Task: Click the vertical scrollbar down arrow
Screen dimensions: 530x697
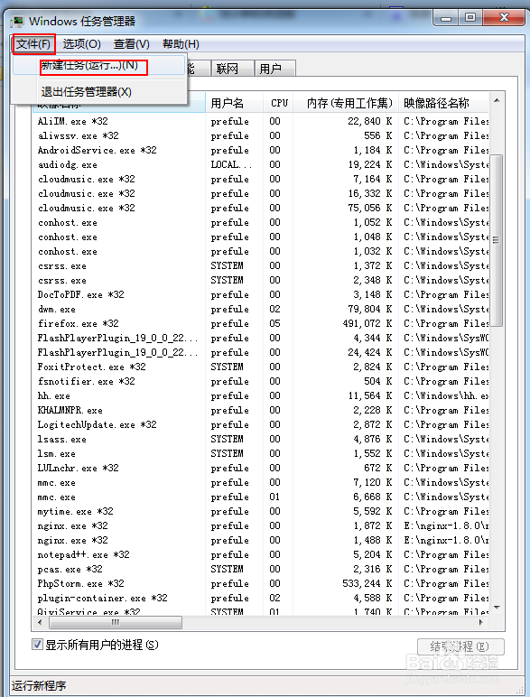Action: tap(497, 608)
